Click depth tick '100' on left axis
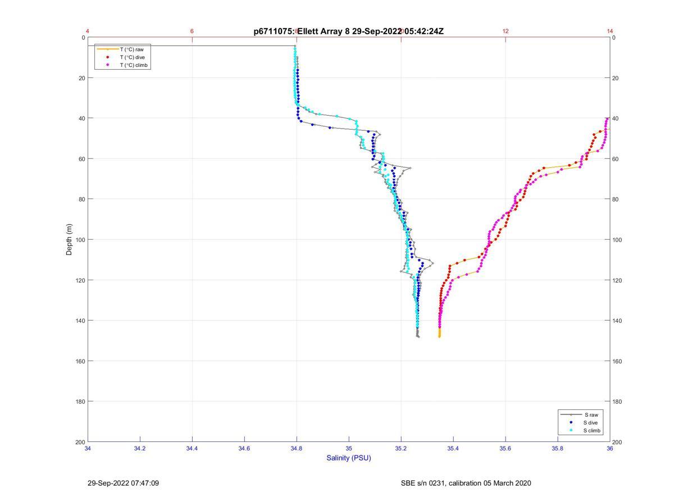This screenshot has height=497, width=674. tap(80, 240)
